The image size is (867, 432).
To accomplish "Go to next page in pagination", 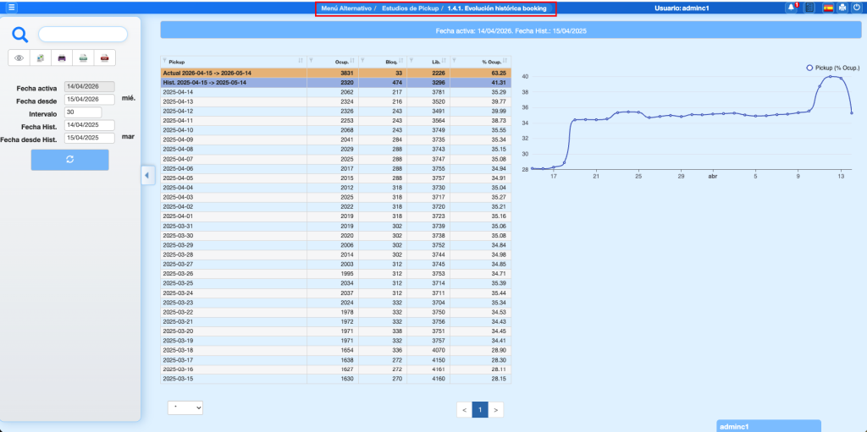I will 497,410.
